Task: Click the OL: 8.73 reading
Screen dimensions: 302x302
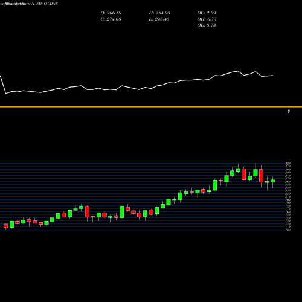Action: point(207,25)
